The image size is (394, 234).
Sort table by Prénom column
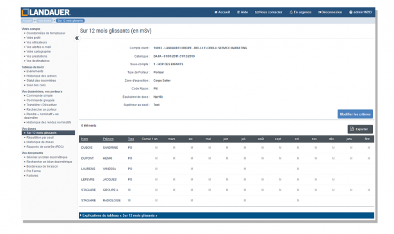[108, 139]
